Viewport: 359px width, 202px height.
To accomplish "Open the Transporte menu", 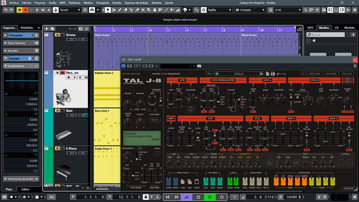I will coord(102,3).
